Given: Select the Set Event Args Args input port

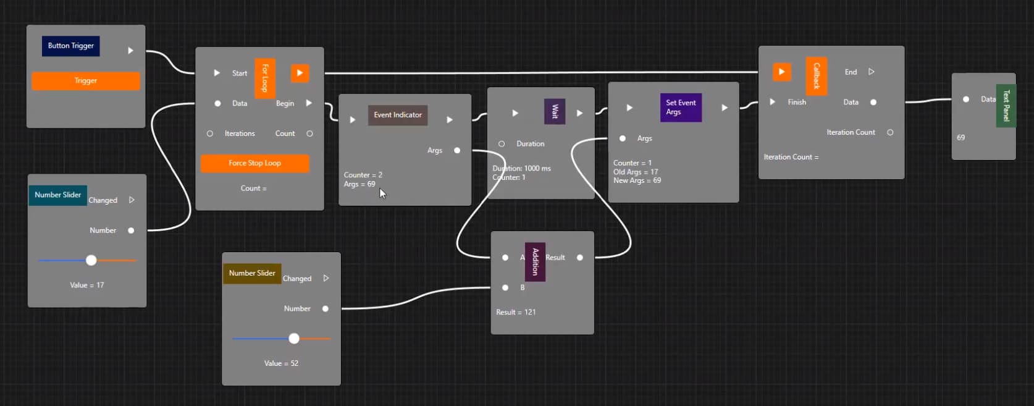Looking at the screenshot, I should [x=623, y=138].
